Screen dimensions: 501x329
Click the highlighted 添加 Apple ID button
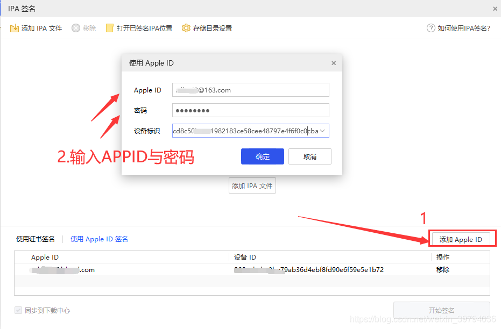click(x=462, y=238)
